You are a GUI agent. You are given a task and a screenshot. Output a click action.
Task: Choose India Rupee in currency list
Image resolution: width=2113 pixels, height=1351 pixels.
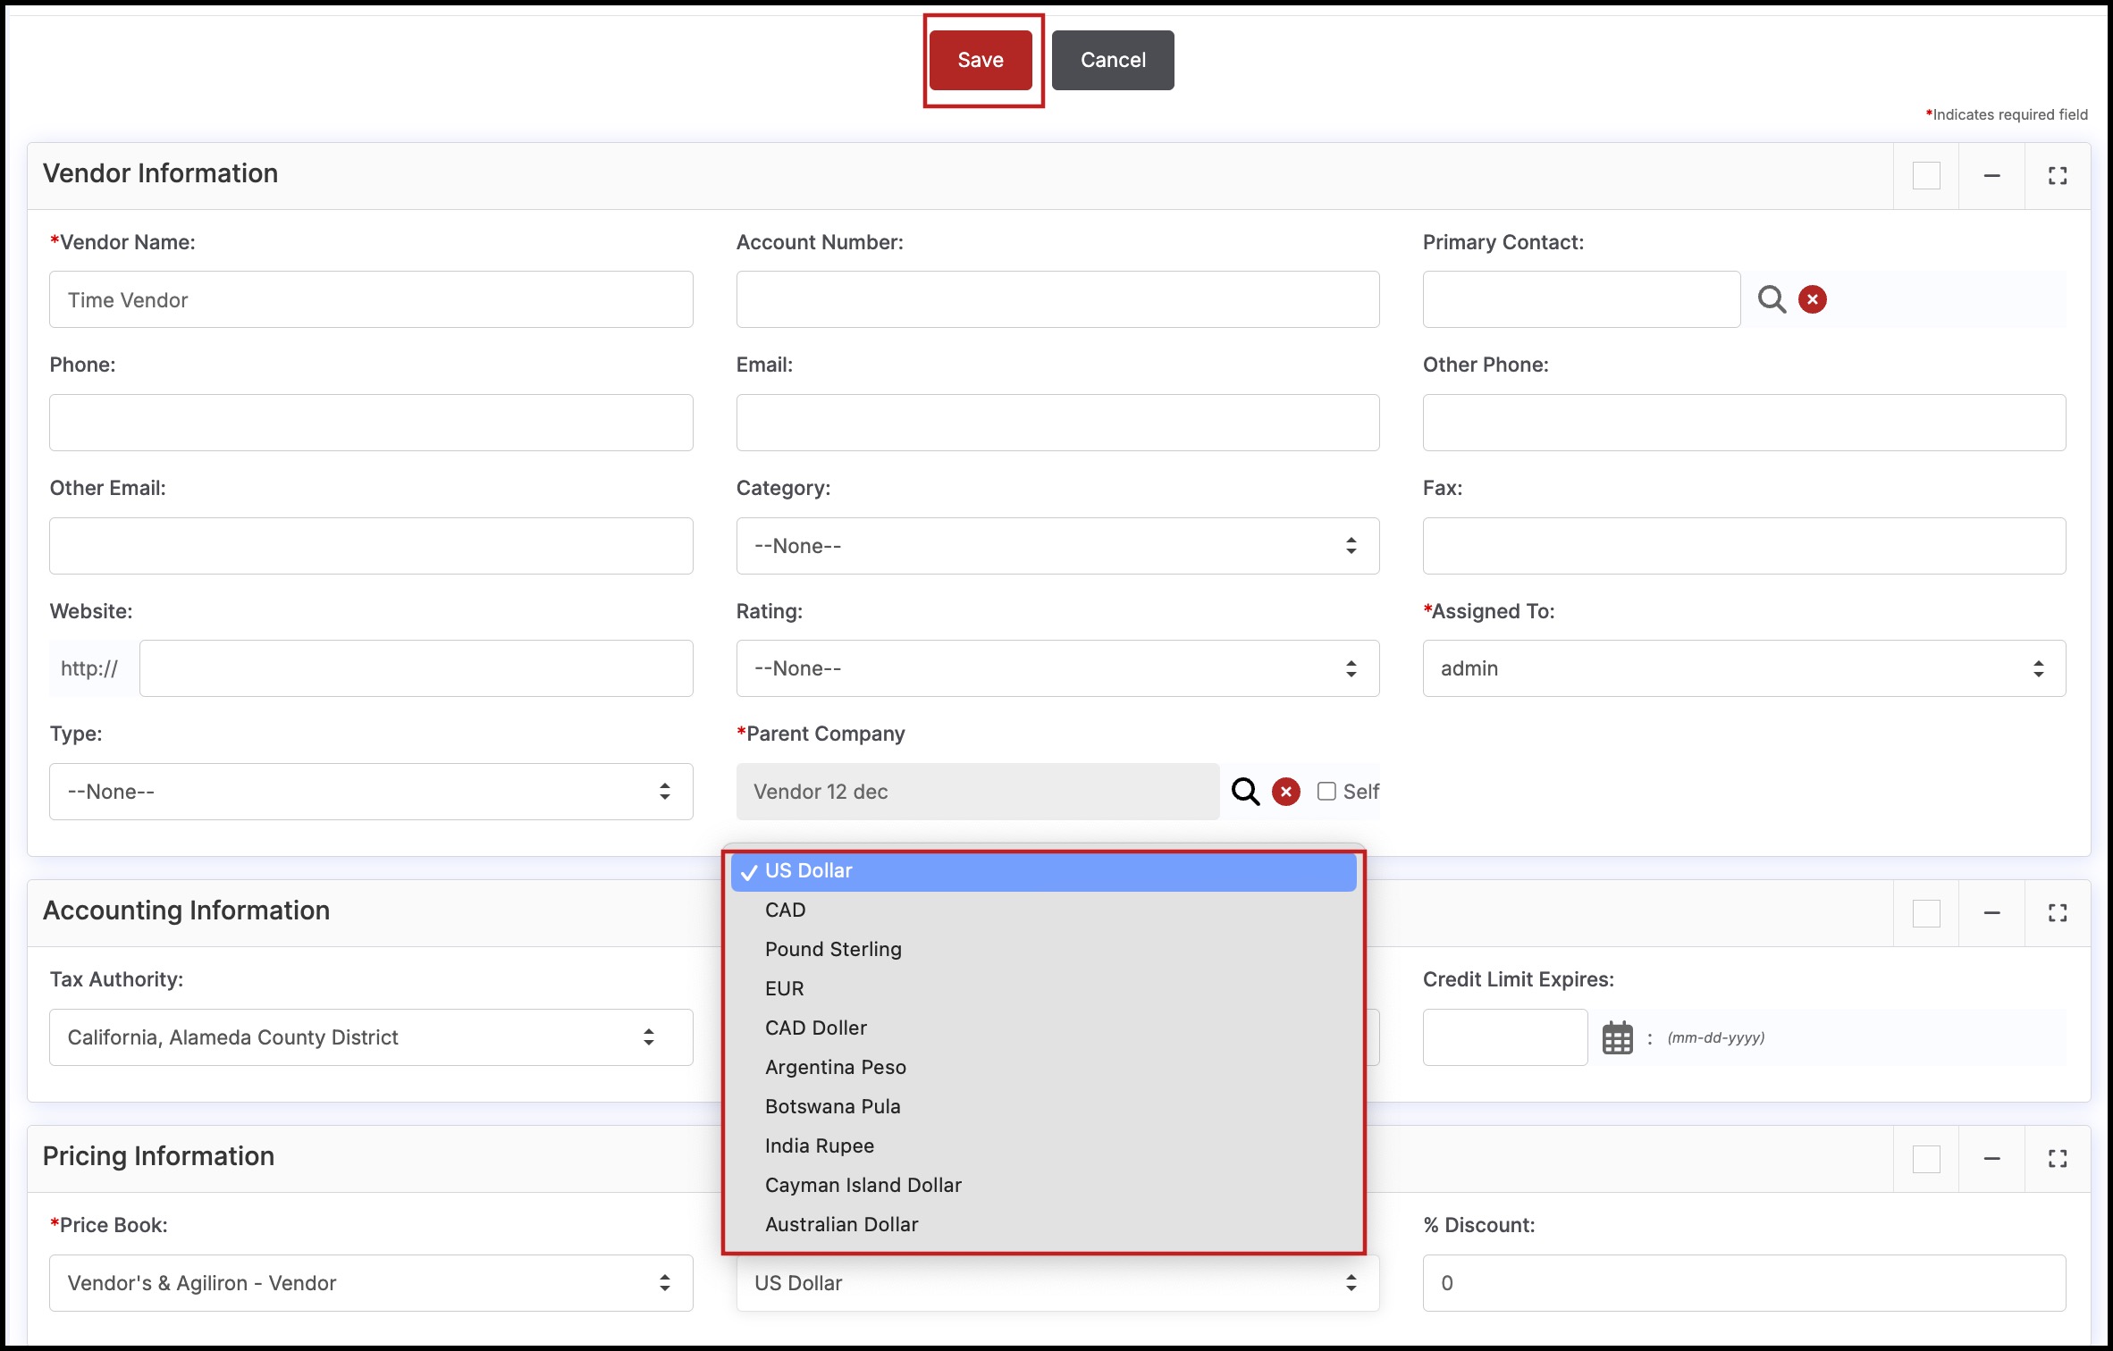point(819,1145)
